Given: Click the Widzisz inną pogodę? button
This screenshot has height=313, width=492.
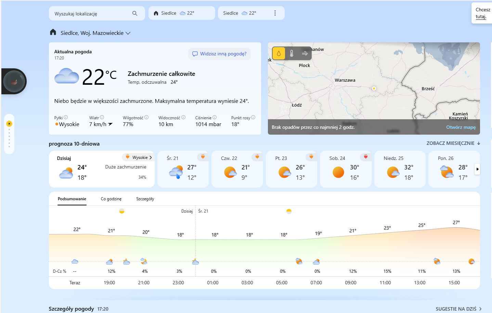Looking at the screenshot, I should click(x=219, y=54).
